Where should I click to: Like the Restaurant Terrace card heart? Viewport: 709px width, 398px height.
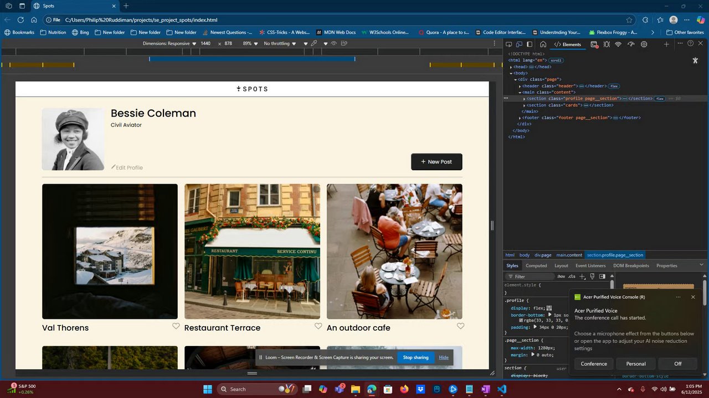coord(318,326)
